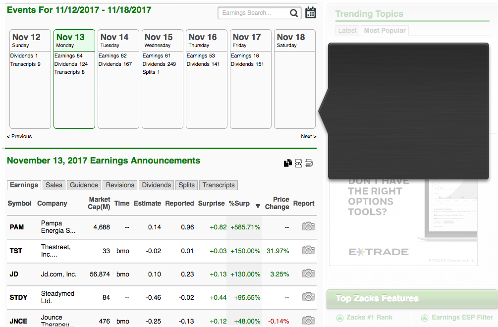The width and height of the screenshot is (498, 327).
Task: Go to the Next week
Action: tap(308, 136)
